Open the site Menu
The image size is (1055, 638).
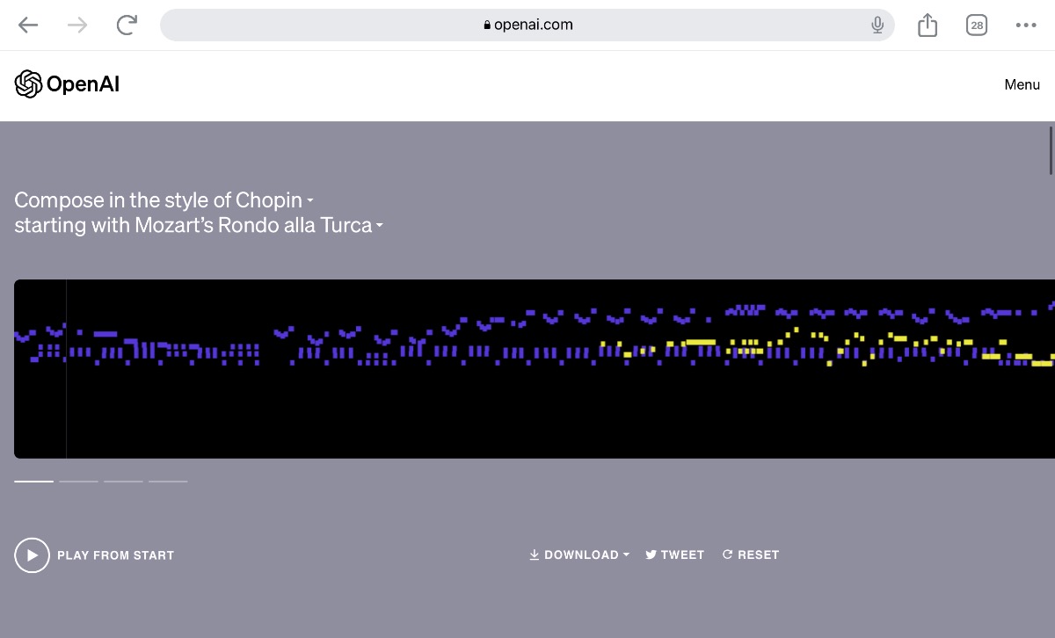(1022, 84)
